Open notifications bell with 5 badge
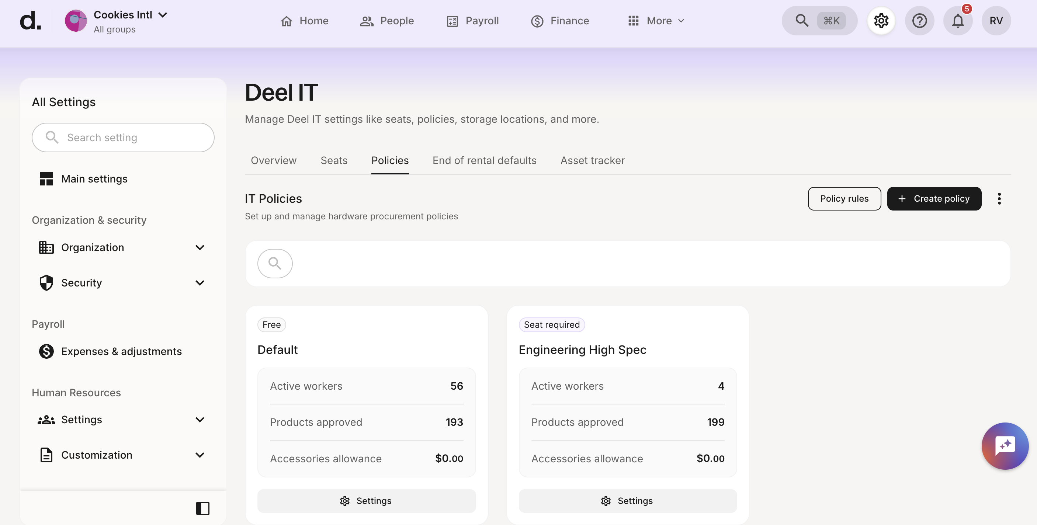 pos(958,21)
